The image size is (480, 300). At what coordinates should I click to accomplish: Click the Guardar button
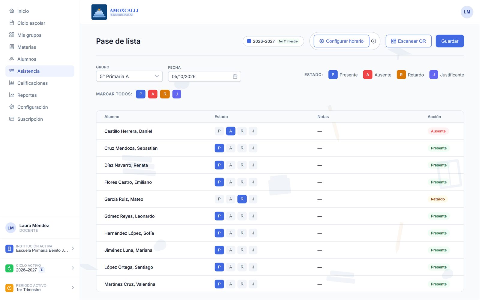(x=450, y=41)
